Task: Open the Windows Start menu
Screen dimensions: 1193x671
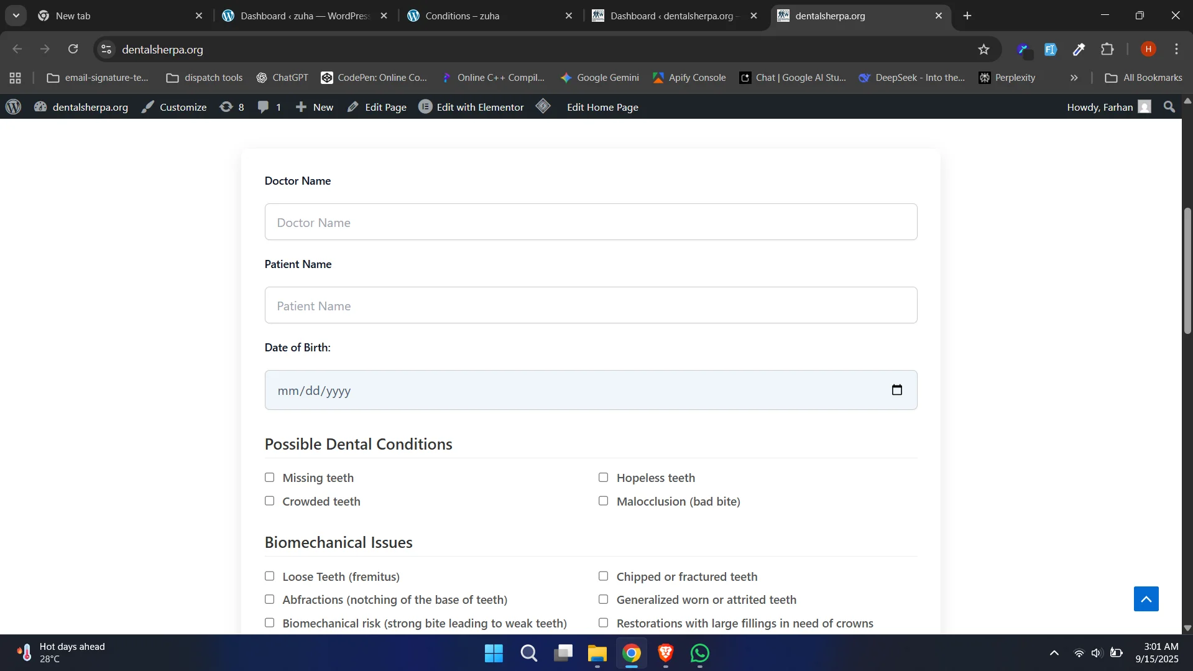Action: pyautogui.click(x=494, y=653)
